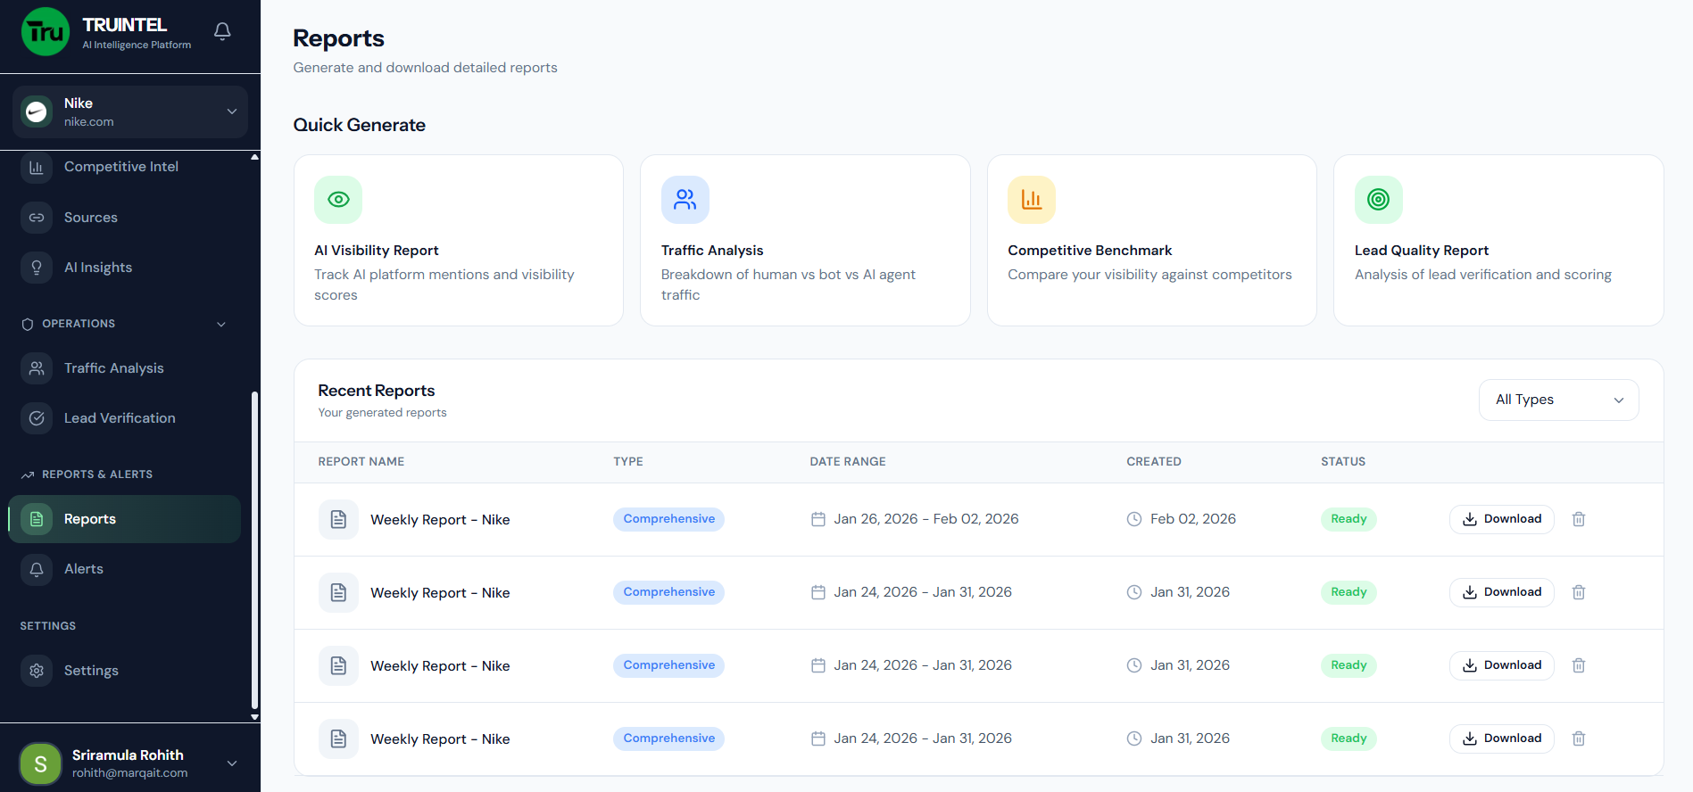Collapse the Operations sidebar section
The width and height of the screenshot is (1693, 792).
click(221, 324)
